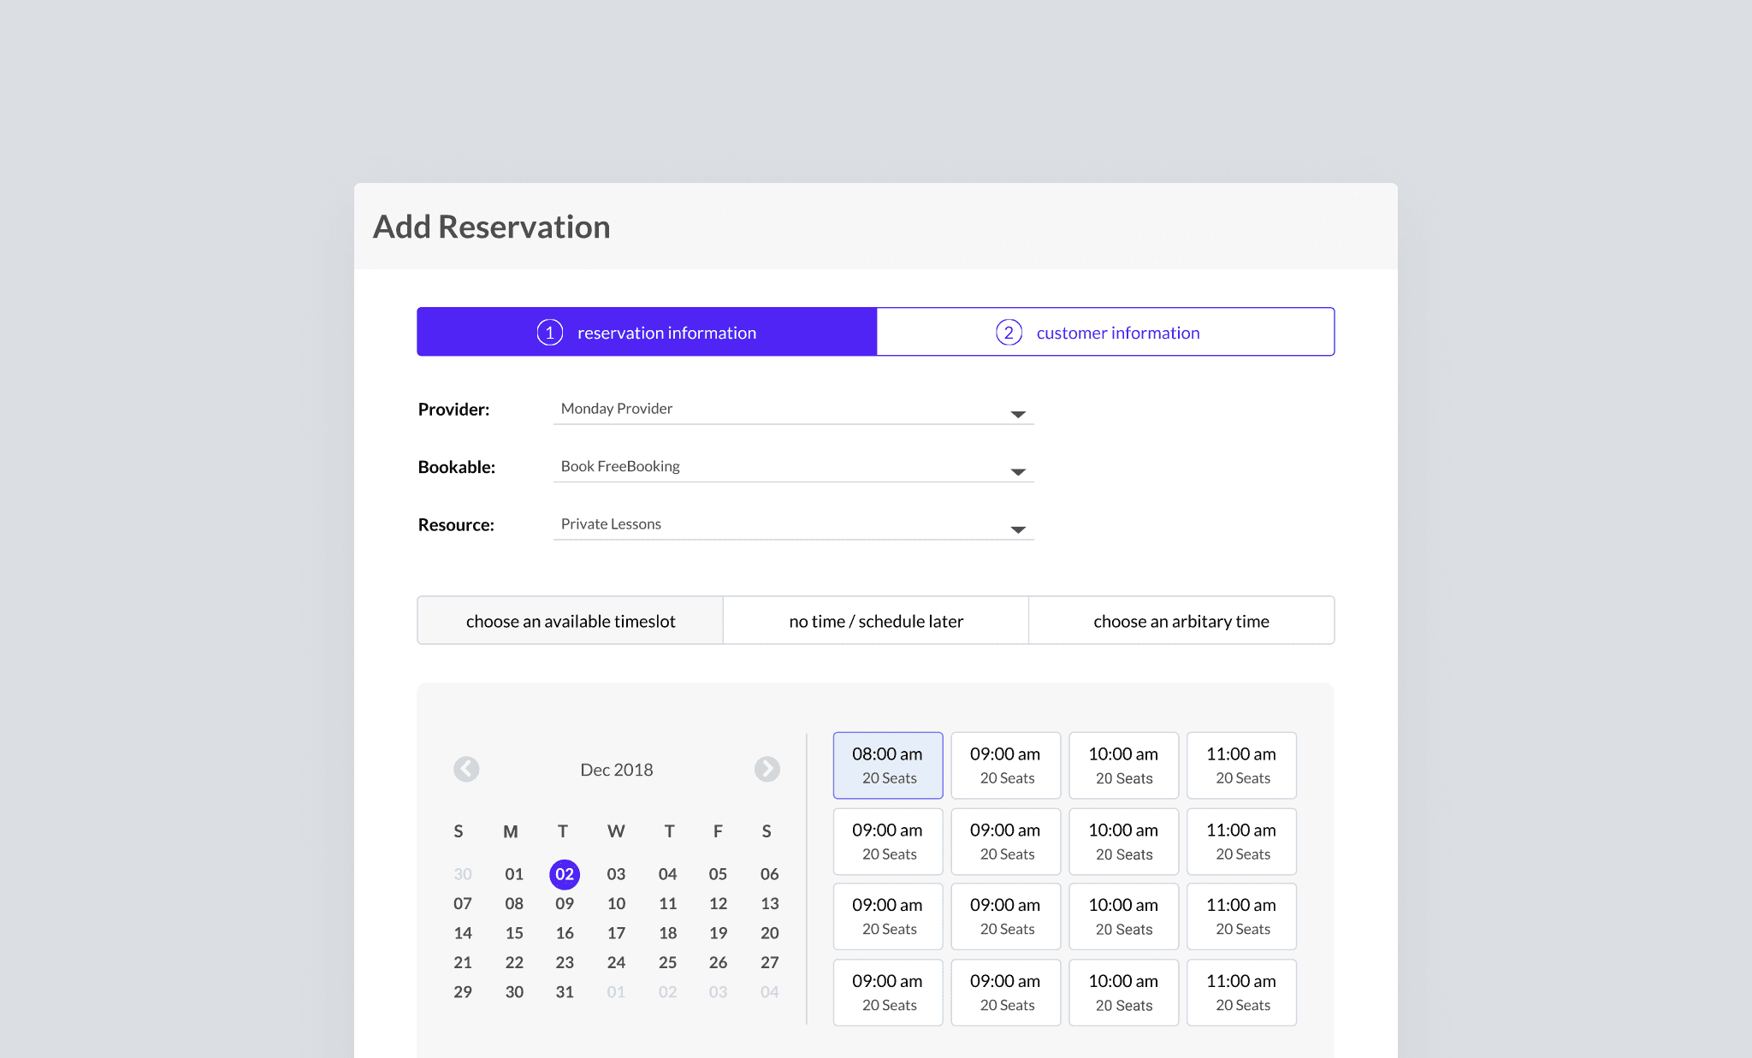Click step 2 circle icon
This screenshot has height=1058, width=1752.
(1009, 333)
